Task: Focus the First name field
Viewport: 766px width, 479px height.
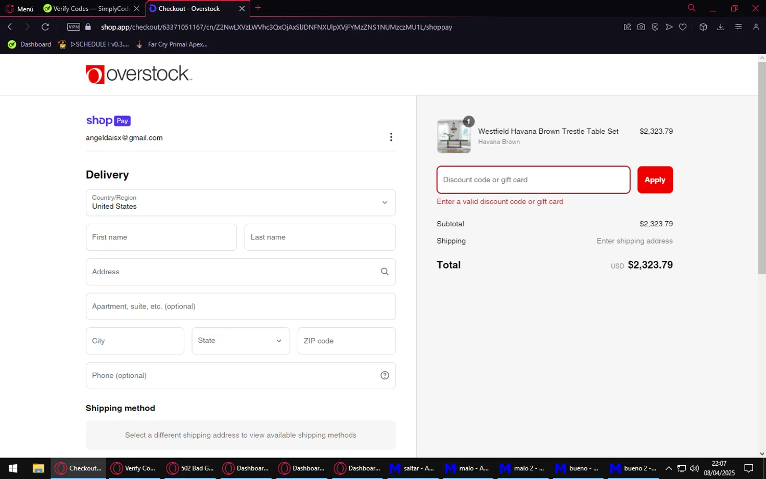Action: click(161, 237)
